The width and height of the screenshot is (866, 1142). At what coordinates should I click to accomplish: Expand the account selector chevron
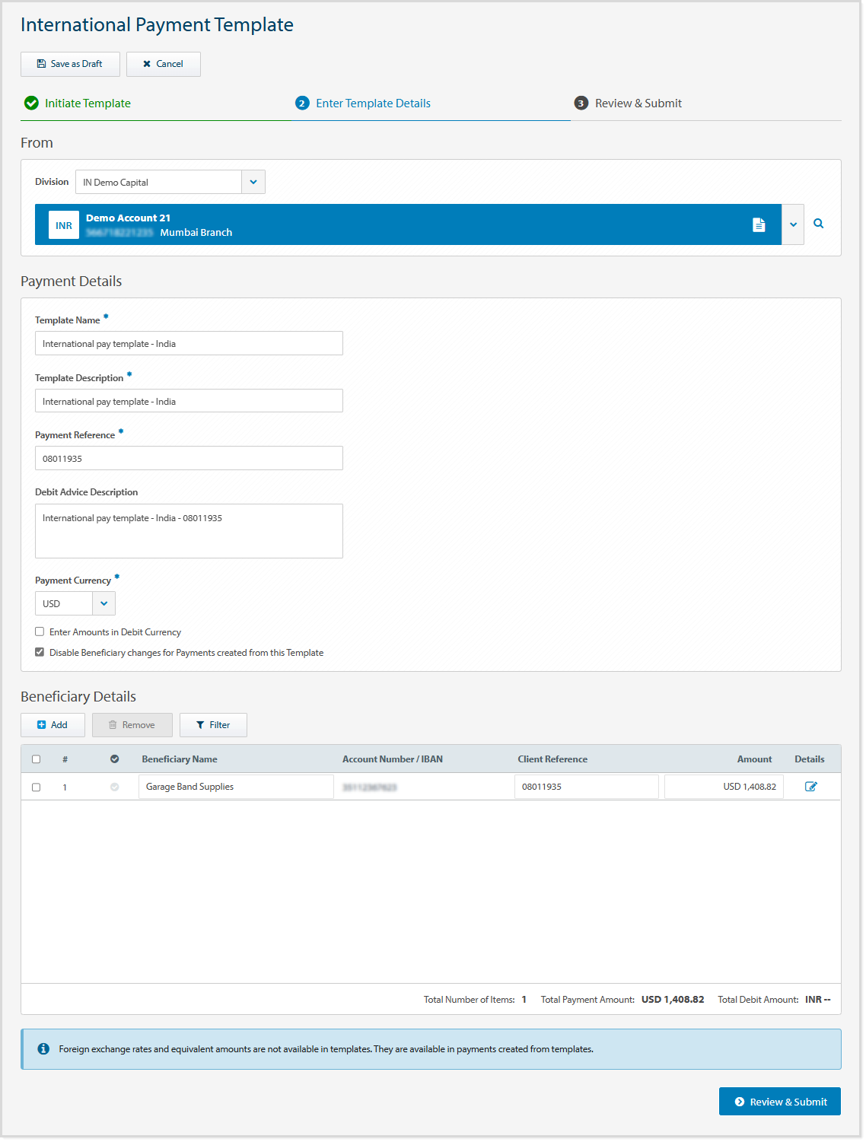[x=793, y=224]
